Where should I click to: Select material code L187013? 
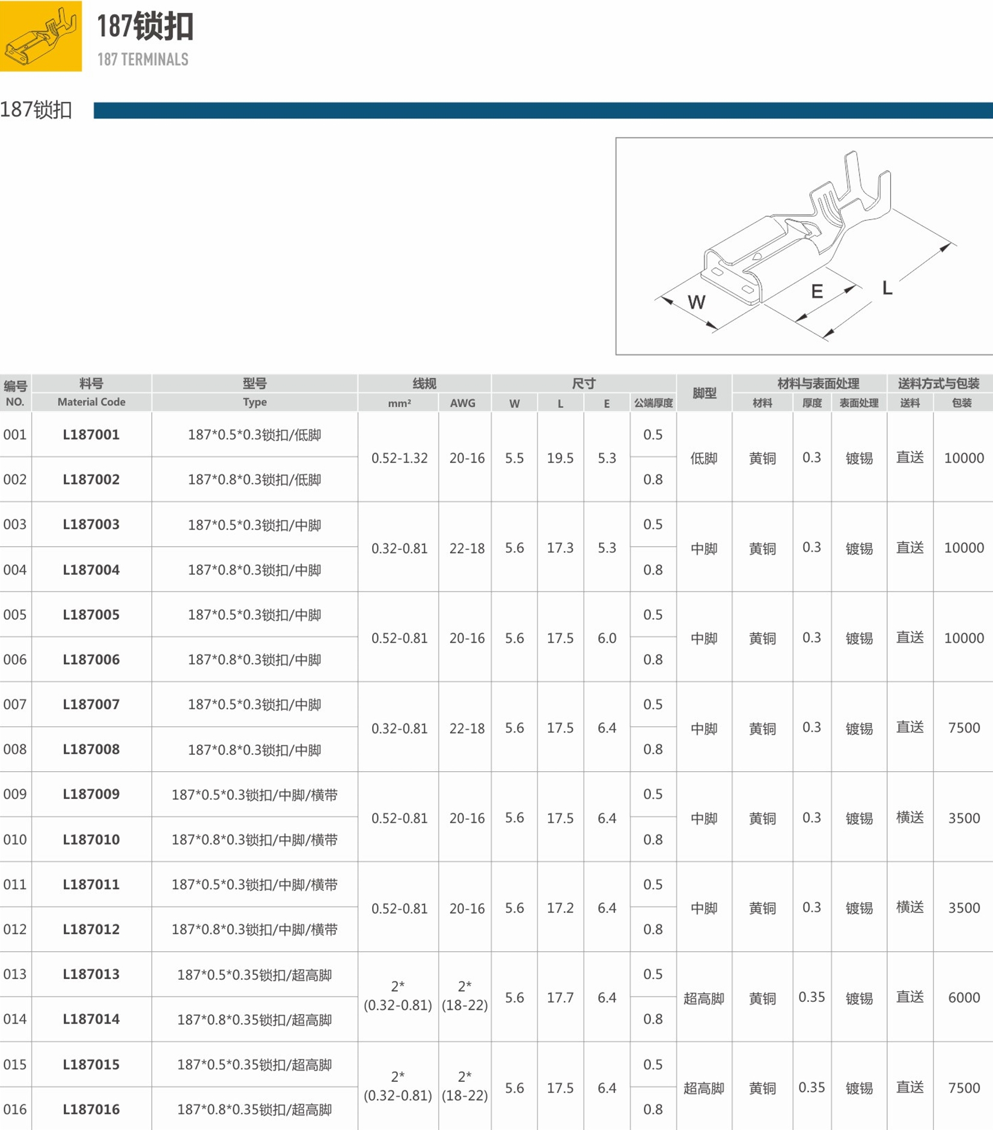(x=91, y=974)
